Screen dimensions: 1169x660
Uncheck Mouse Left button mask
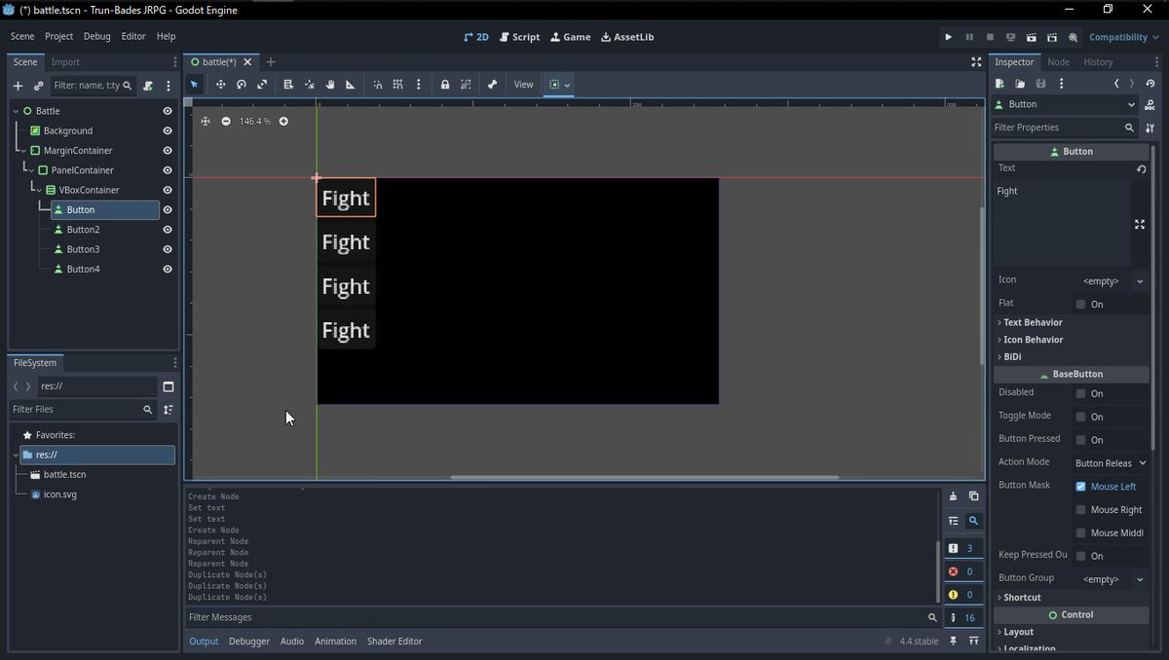(1080, 486)
